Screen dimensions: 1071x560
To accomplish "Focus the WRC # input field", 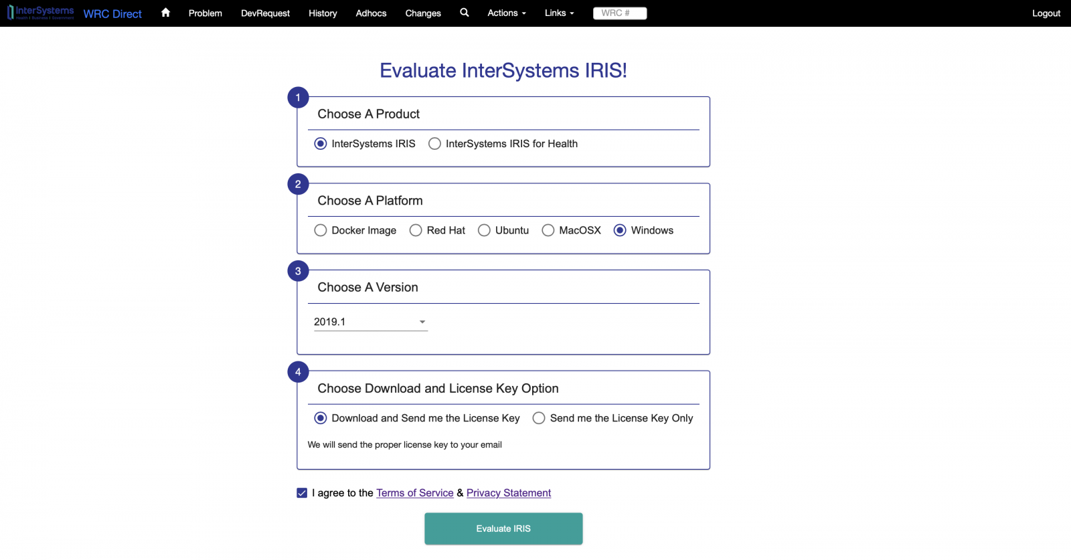I will 620,13.
